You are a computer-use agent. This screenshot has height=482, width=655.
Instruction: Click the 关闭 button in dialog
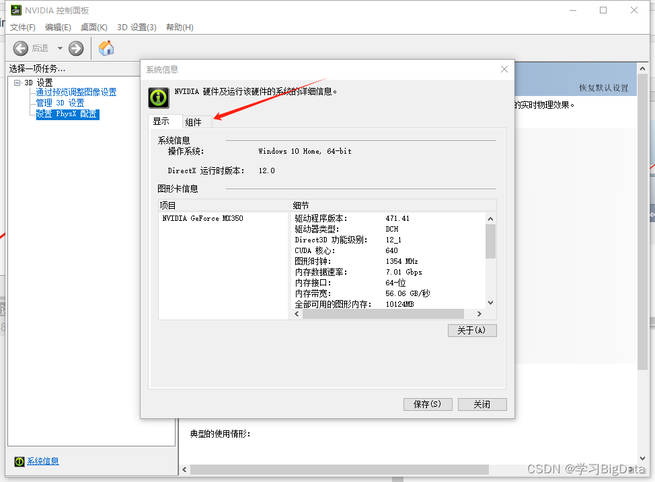[482, 404]
